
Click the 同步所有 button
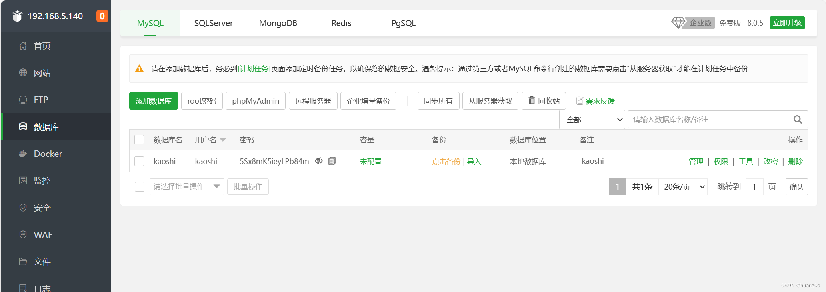coord(438,101)
